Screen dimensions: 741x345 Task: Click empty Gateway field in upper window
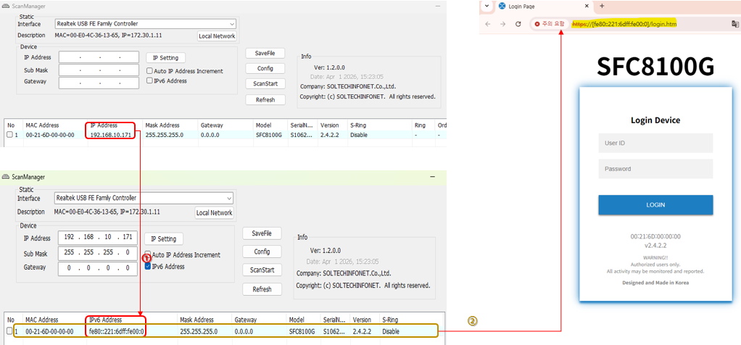[99, 83]
